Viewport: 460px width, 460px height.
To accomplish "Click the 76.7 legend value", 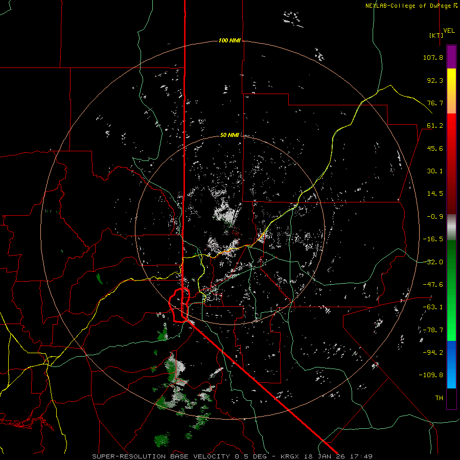I will point(435,103).
